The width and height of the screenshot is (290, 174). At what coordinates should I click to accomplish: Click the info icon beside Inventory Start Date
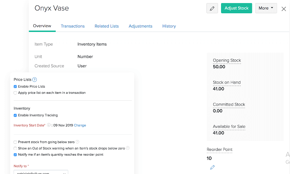[49, 125]
